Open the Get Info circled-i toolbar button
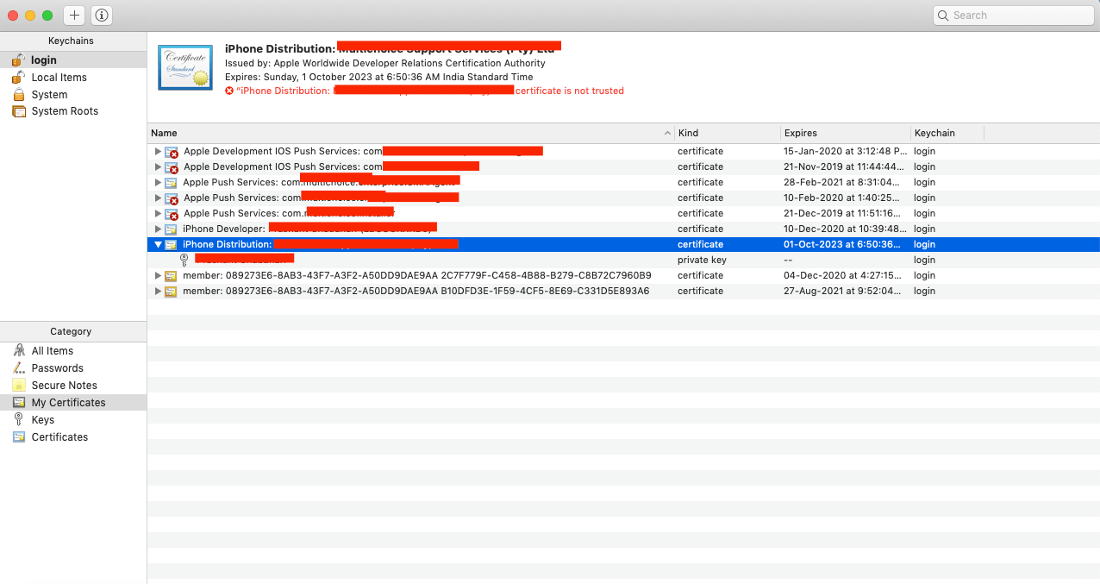The width and height of the screenshot is (1100, 584). pyautogui.click(x=101, y=15)
